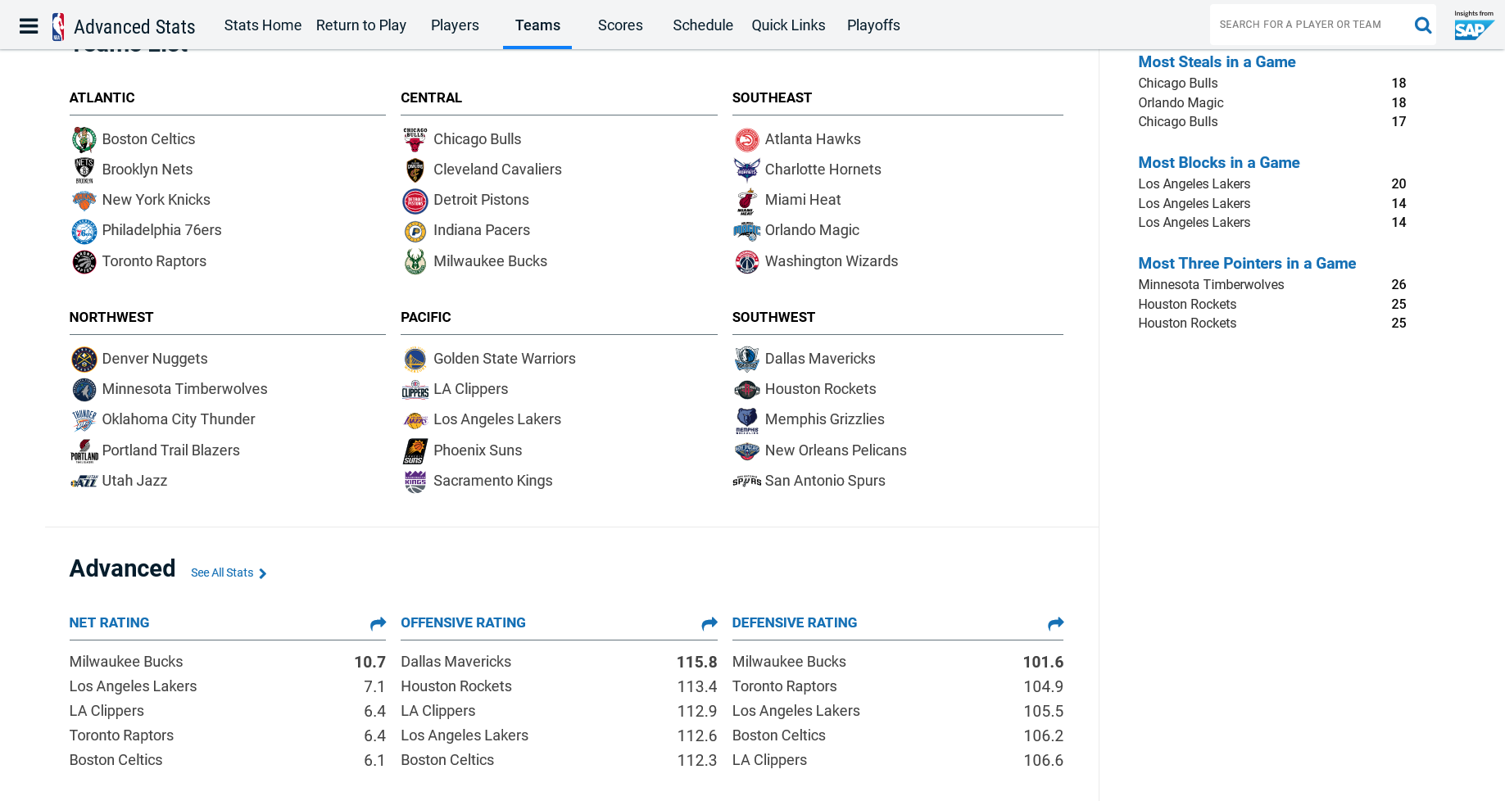
Task: Click the Utah Jazz logo
Action: [84, 482]
